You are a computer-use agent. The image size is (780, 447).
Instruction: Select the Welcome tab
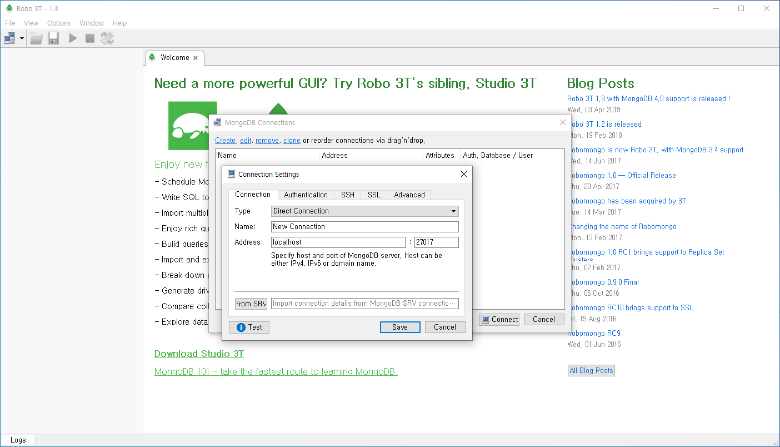174,58
